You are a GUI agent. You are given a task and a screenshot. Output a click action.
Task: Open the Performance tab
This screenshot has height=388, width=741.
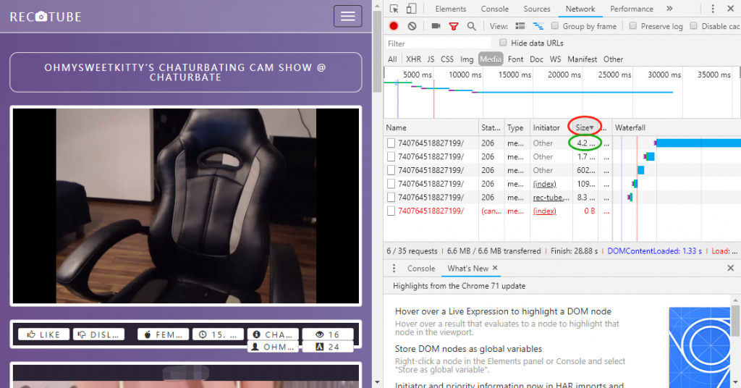pos(631,9)
